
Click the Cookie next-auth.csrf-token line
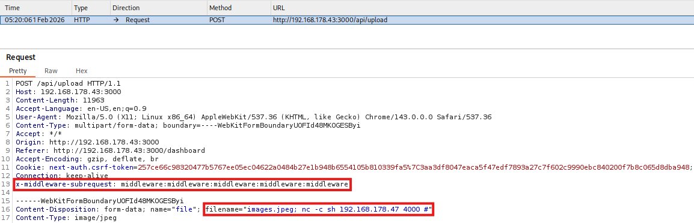tap(354, 167)
